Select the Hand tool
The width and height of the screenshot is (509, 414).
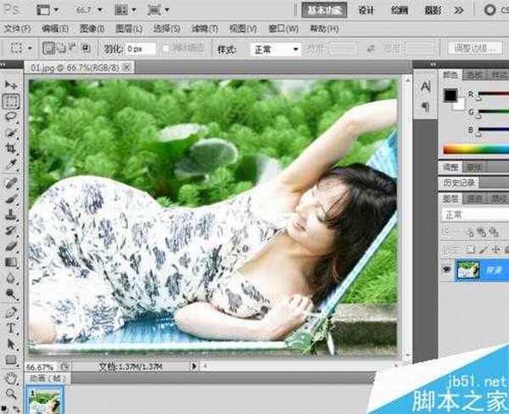click(x=12, y=378)
